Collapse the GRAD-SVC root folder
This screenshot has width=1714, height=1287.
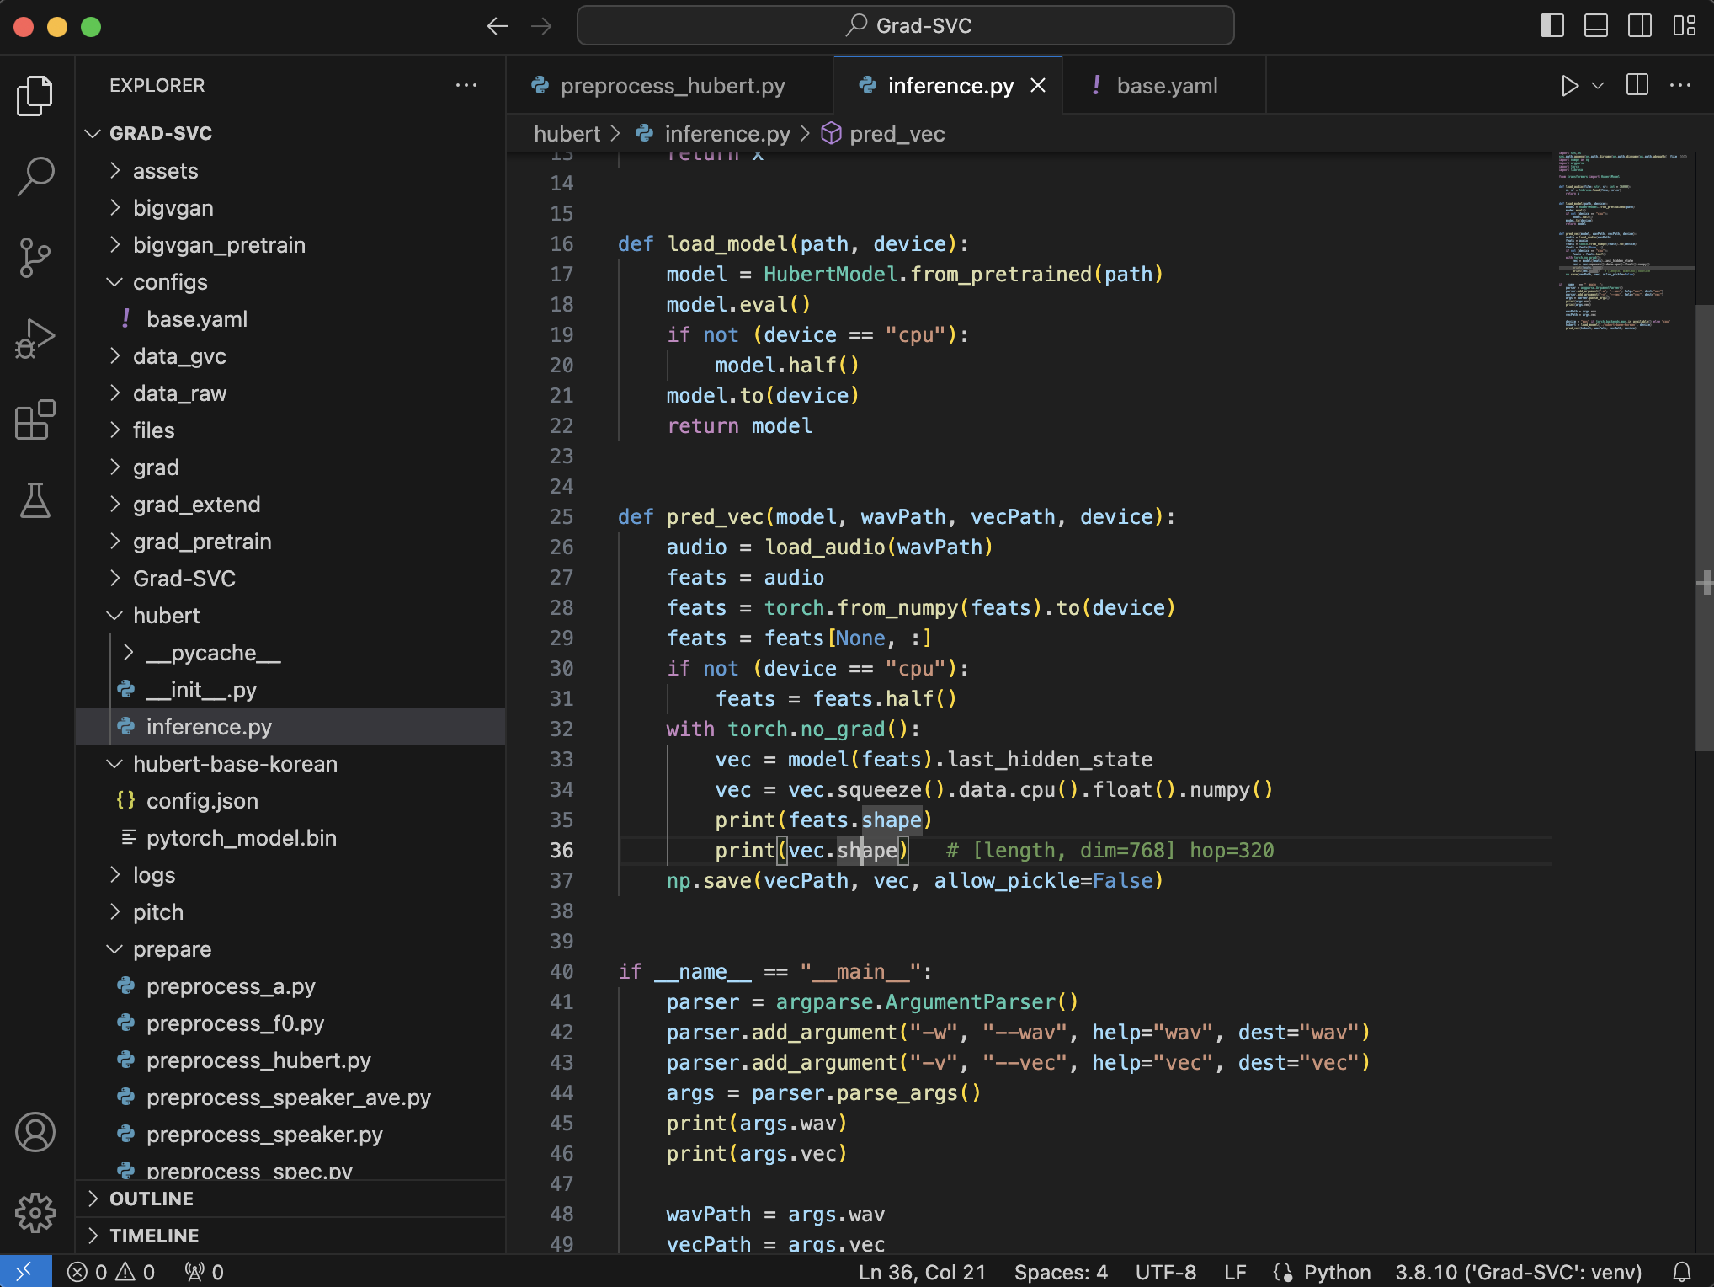(x=290, y=133)
